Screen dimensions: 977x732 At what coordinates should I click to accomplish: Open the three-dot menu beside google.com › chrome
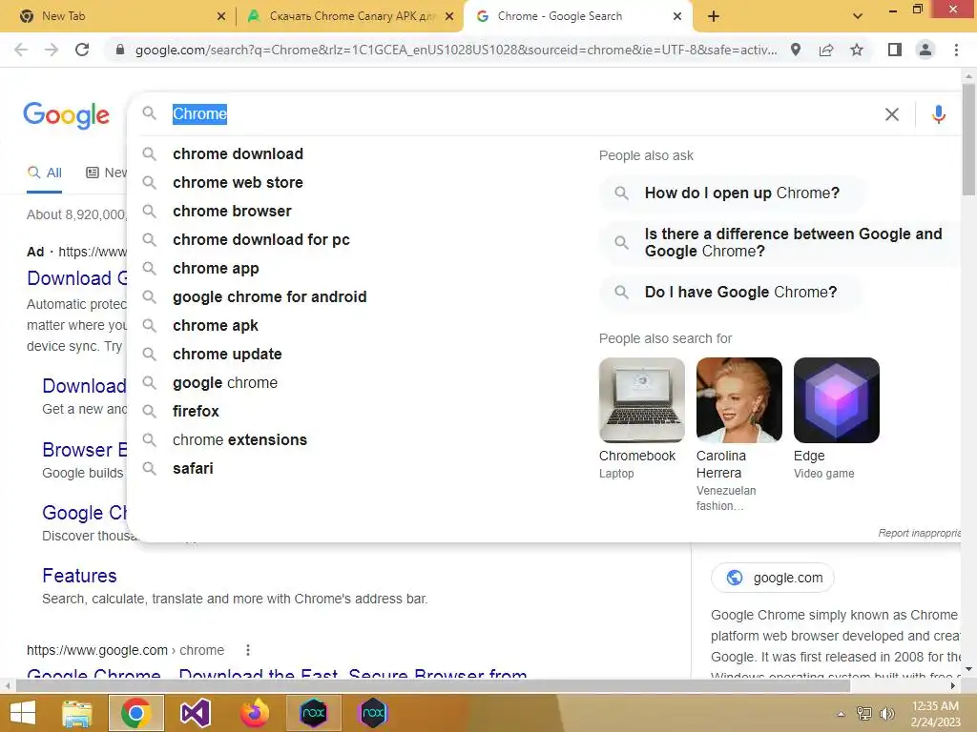coord(248,650)
